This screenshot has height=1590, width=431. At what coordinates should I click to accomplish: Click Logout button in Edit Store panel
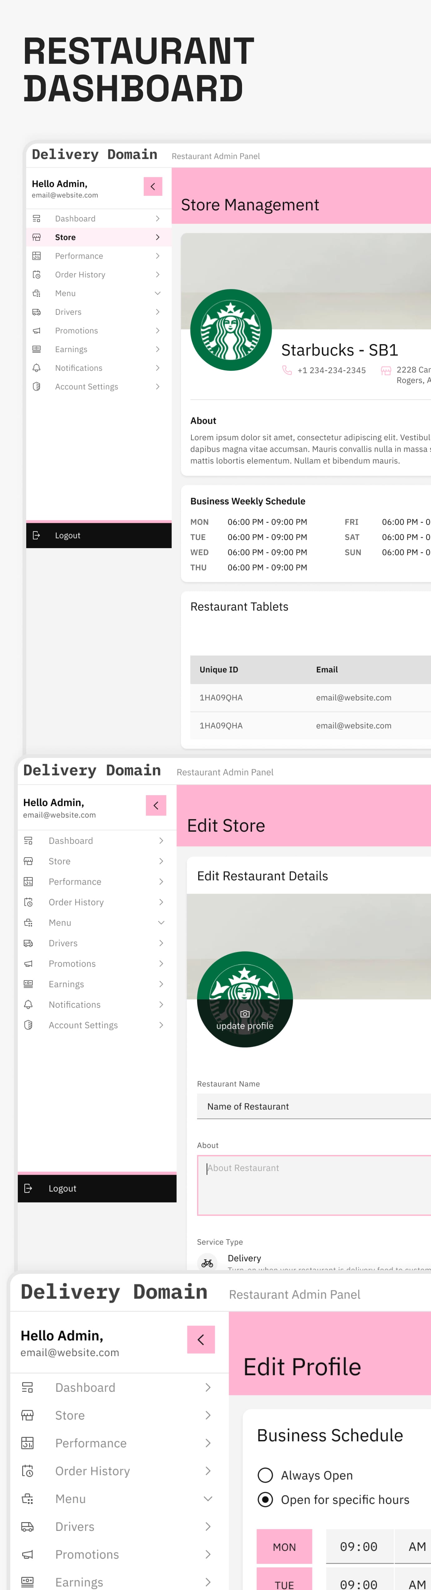click(x=97, y=1188)
